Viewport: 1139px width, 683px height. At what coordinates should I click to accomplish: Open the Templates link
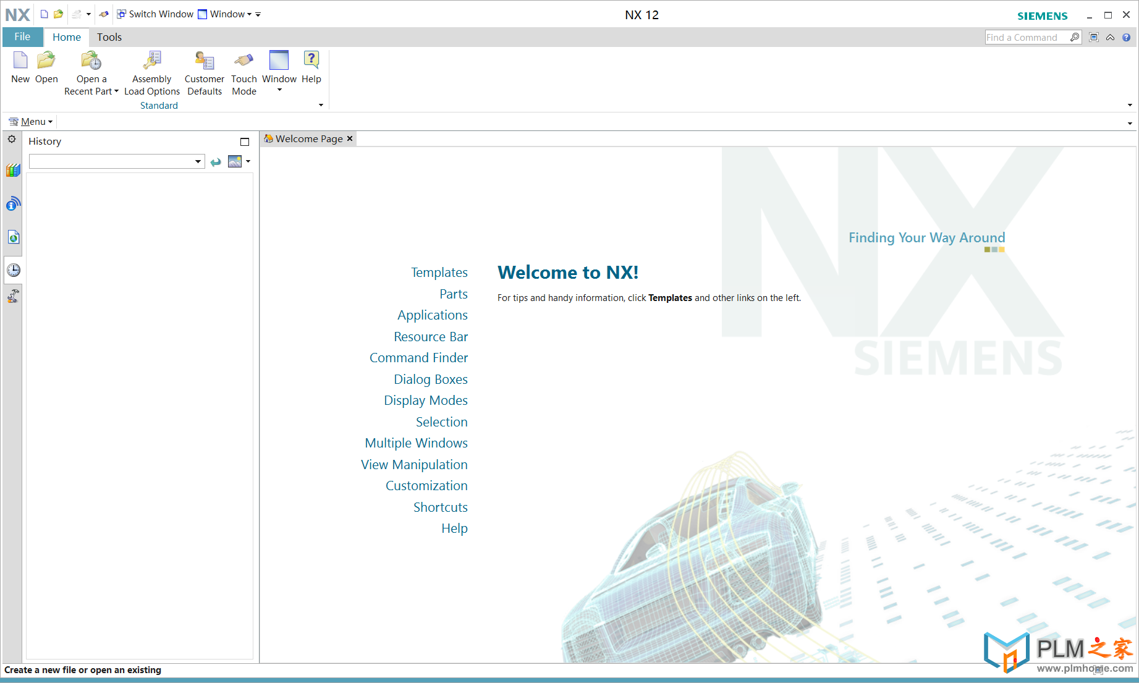pos(439,273)
